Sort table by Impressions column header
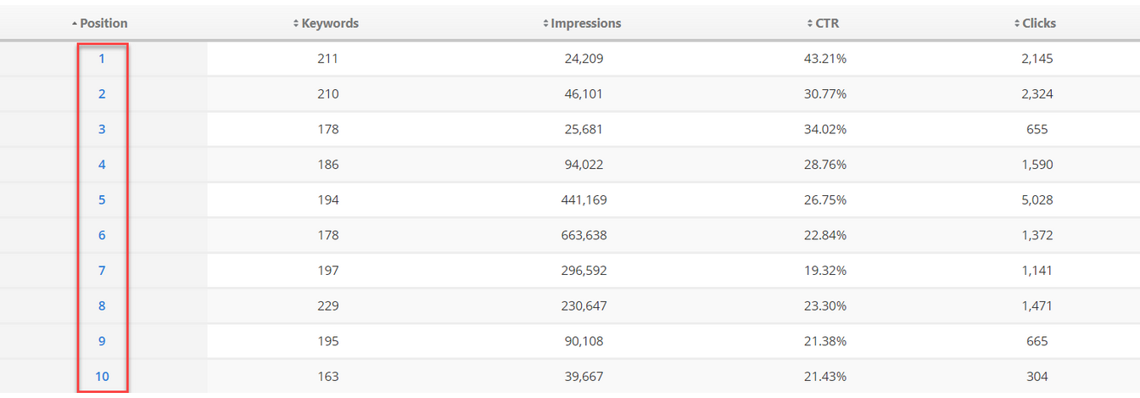Screen dimensions: 1140x398 (582, 24)
